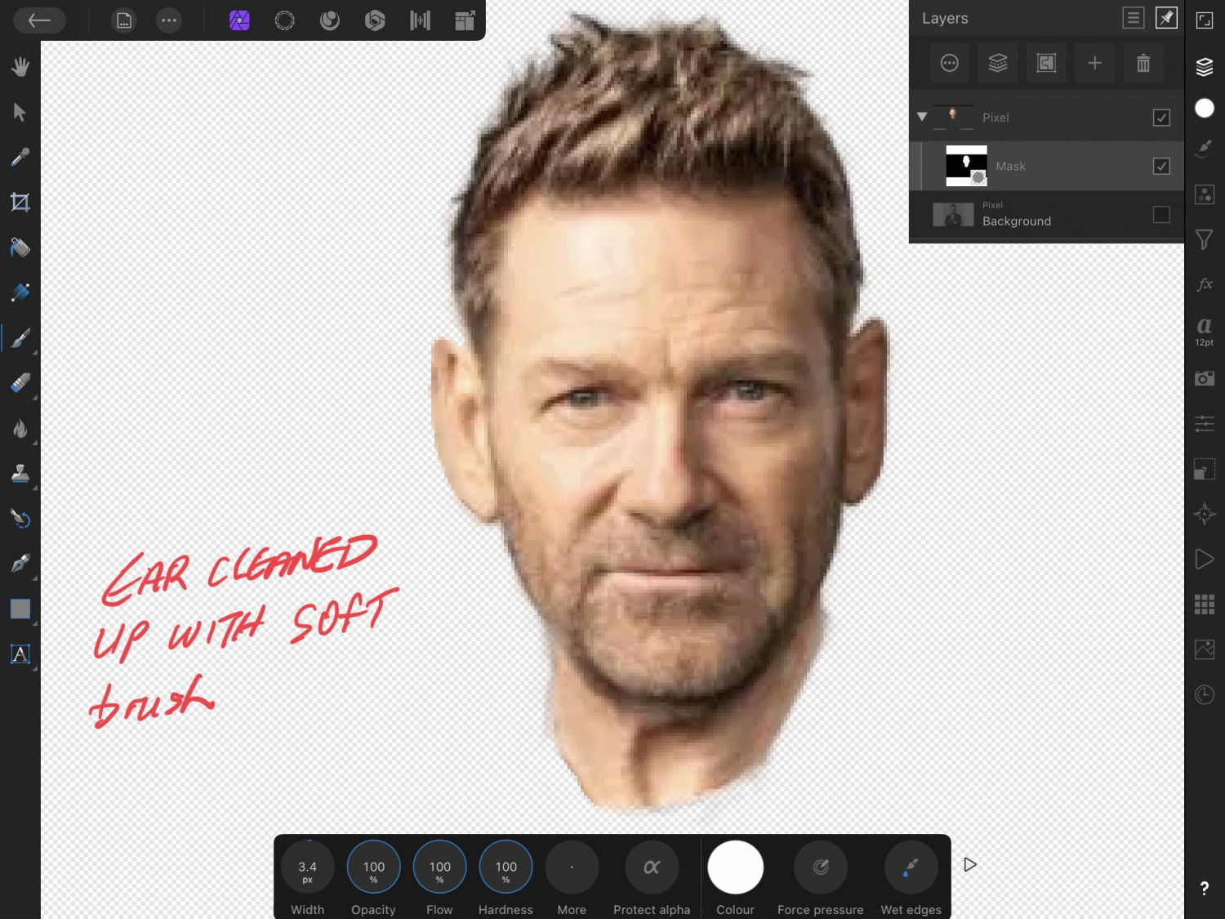Image resolution: width=1225 pixels, height=919 pixels.
Task: Open the document menu icon
Action: 123,20
